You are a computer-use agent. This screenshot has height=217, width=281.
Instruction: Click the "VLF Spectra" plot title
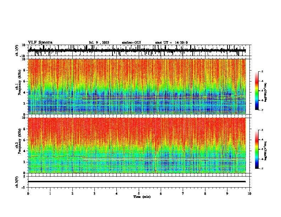click(40, 43)
